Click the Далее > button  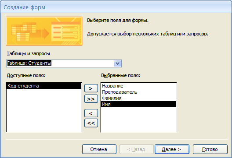(172, 149)
